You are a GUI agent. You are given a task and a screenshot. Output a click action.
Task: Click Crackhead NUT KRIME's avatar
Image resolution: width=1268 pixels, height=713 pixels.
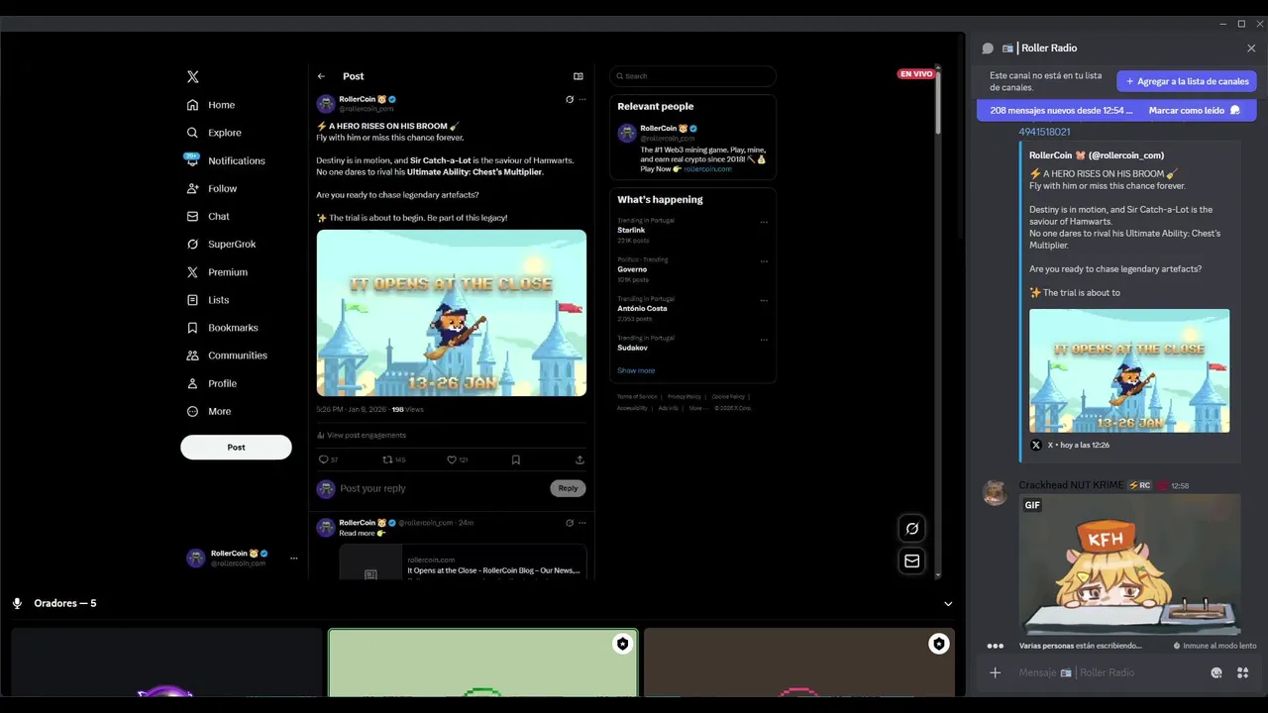coord(995,492)
